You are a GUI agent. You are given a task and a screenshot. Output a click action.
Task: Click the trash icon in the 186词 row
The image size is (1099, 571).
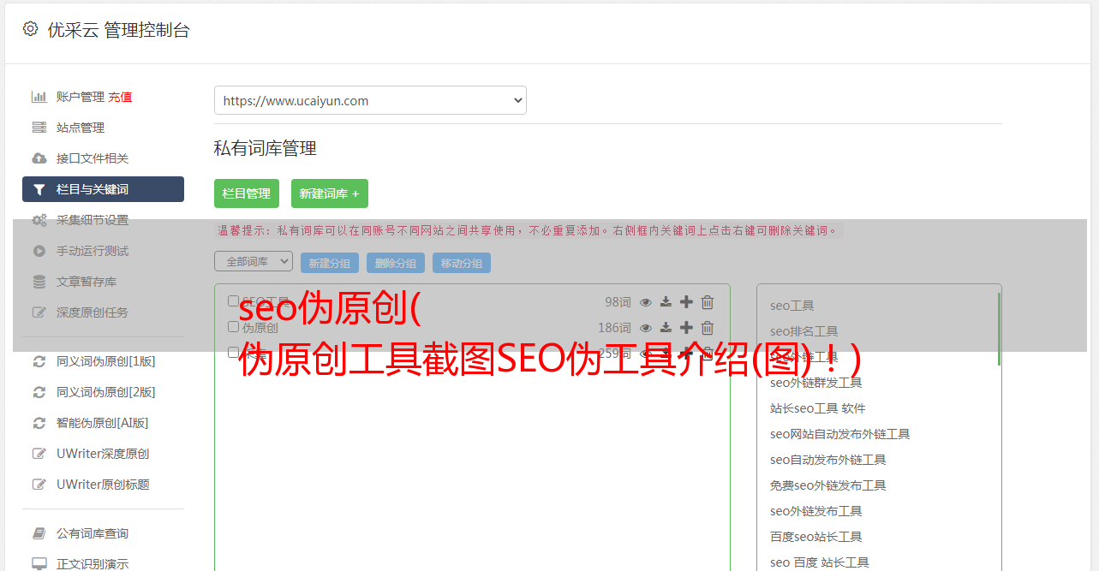(x=708, y=328)
